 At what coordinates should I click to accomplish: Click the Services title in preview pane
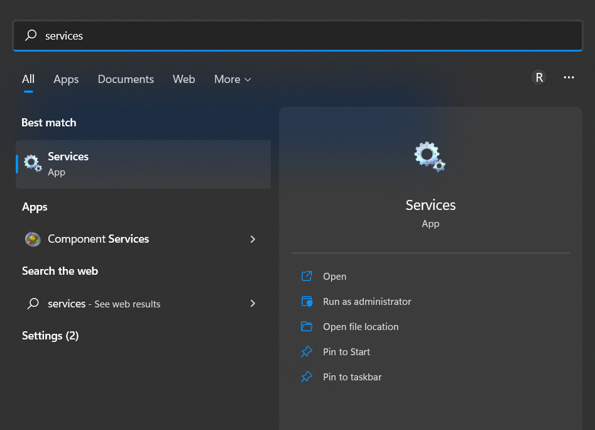click(430, 205)
